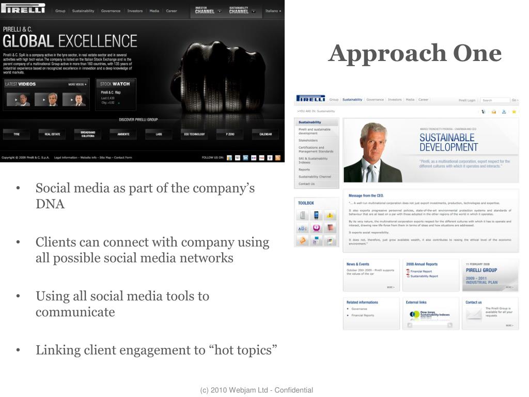The height and width of the screenshot is (397, 529).
Task: Open Stakeholders in sidebar menu
Action: tap(308, 141)
